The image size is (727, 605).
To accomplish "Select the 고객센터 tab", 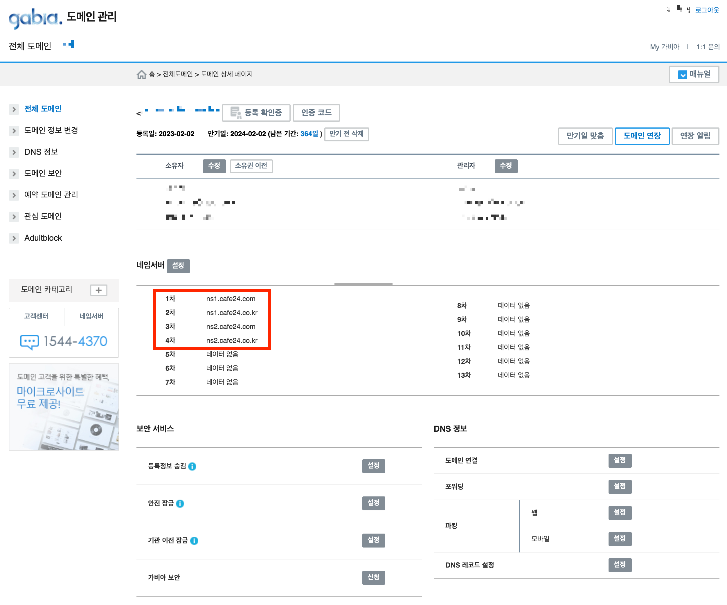I will coord(36,316).
